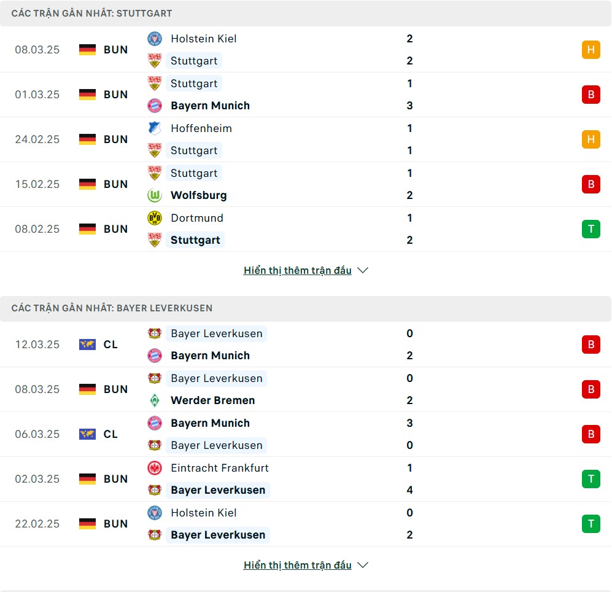
Task: Select the 'Các trận gần nhất: Bayer Leverkusen' header
Action: coord(306,308)
